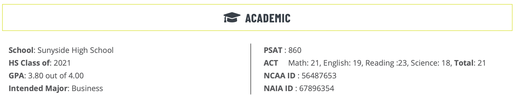The image size is (515, 107).
Task: Select the NAIA ID label
Action: pyautogui.click(x=278, y=88)
